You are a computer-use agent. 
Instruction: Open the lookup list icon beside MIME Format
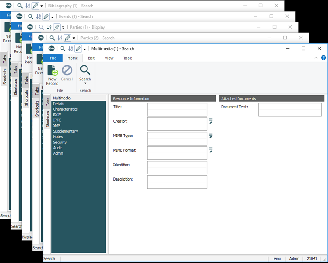pos(211,150)
